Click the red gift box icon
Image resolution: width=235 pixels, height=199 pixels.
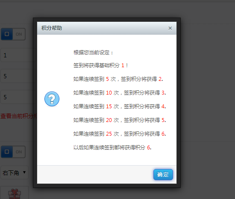(15, 194)
